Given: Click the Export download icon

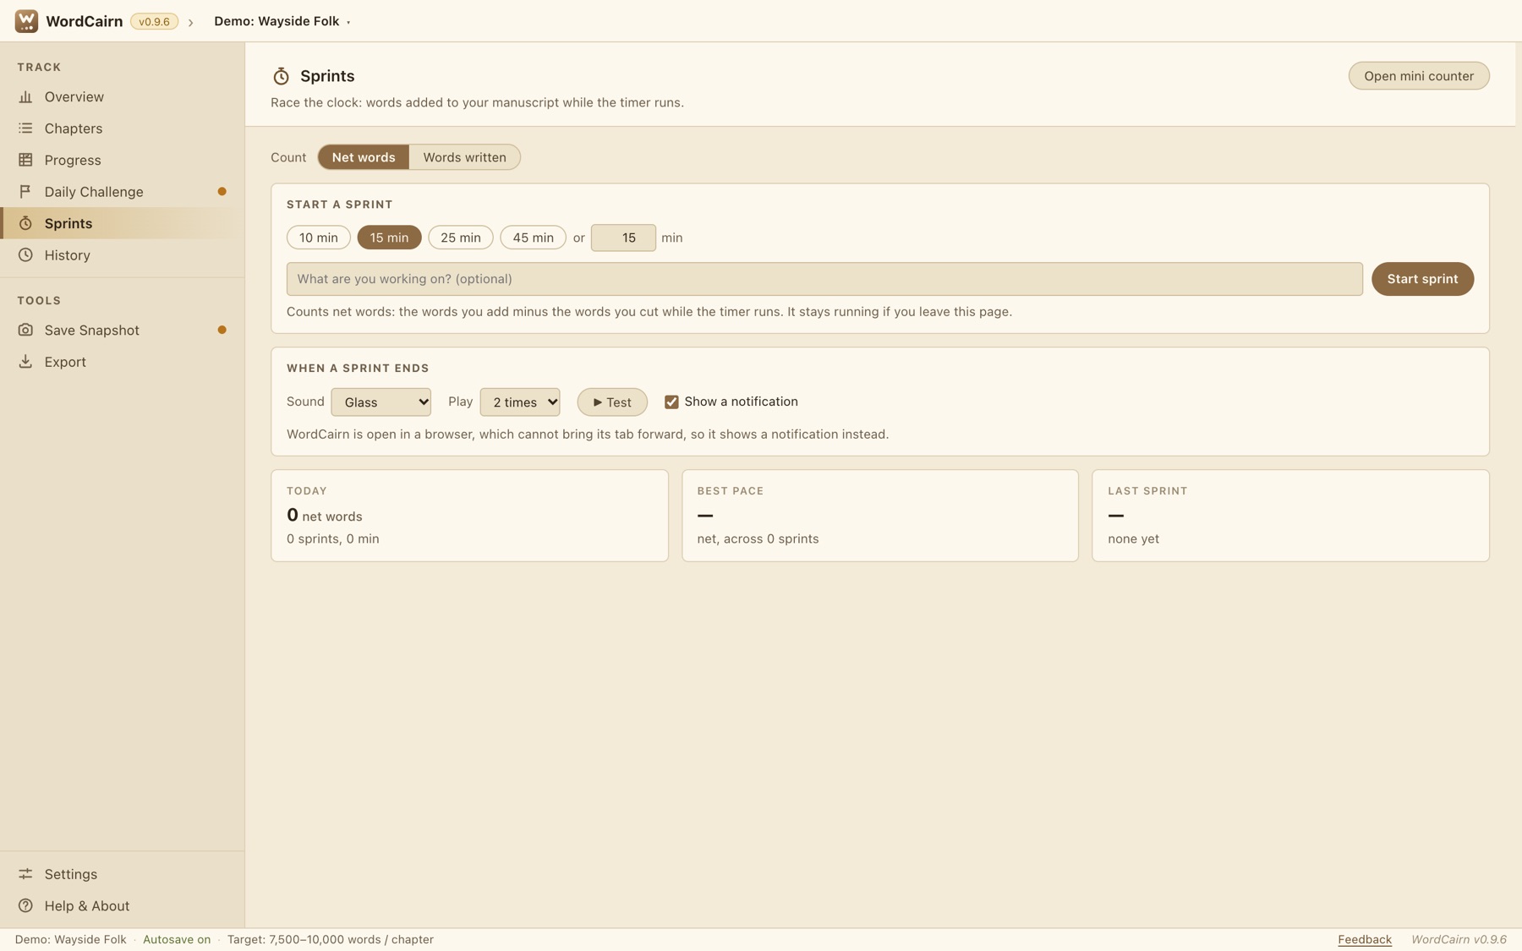Looking at the screenshot, I should pyautogui.click(x=25, y=362).
